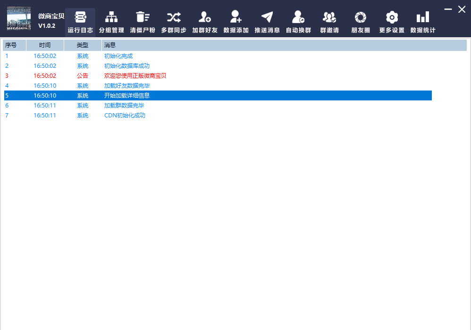Sort by the 序号 column header
This screenshot has width=471, height=330.
point(15,45)
